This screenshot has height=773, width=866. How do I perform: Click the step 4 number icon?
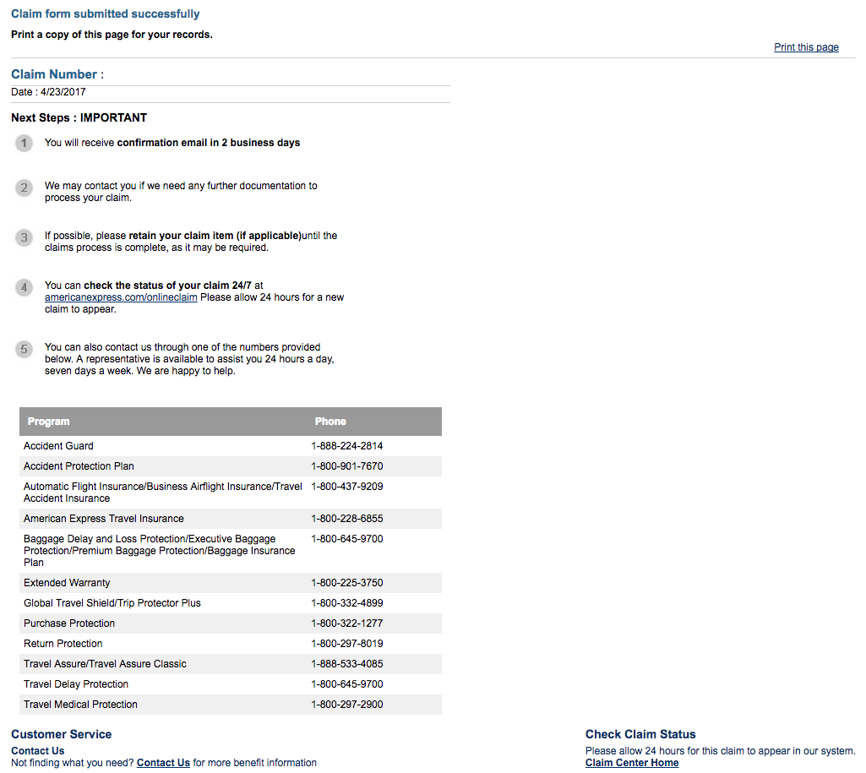click(25, 287)
